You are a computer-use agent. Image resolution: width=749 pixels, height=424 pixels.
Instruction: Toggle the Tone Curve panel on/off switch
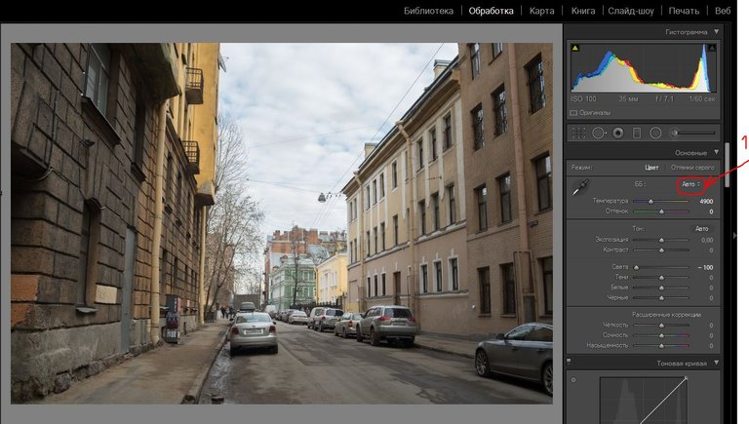click(569, 362)
